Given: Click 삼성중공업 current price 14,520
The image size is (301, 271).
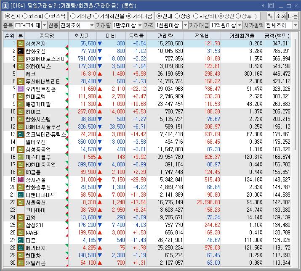Looking at the screenshot, I should (x=88, y=149).
